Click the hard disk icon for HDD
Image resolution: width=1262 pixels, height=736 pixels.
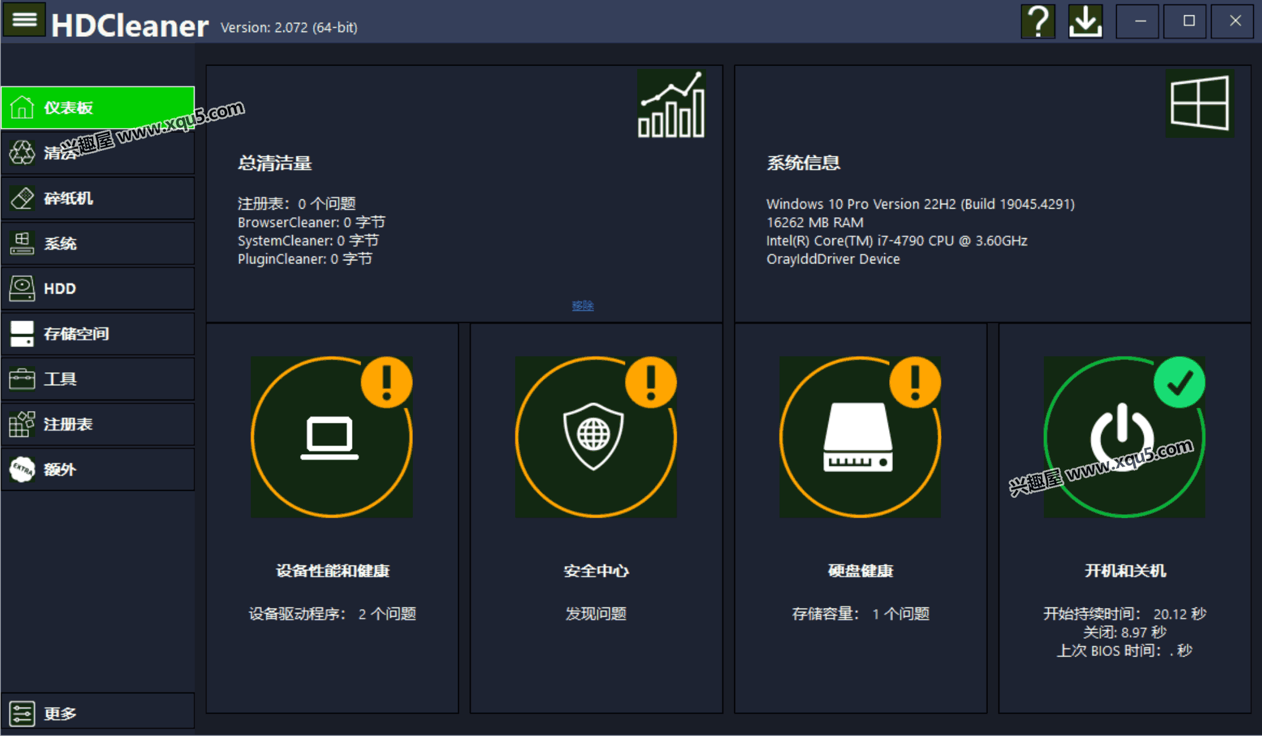22,288
